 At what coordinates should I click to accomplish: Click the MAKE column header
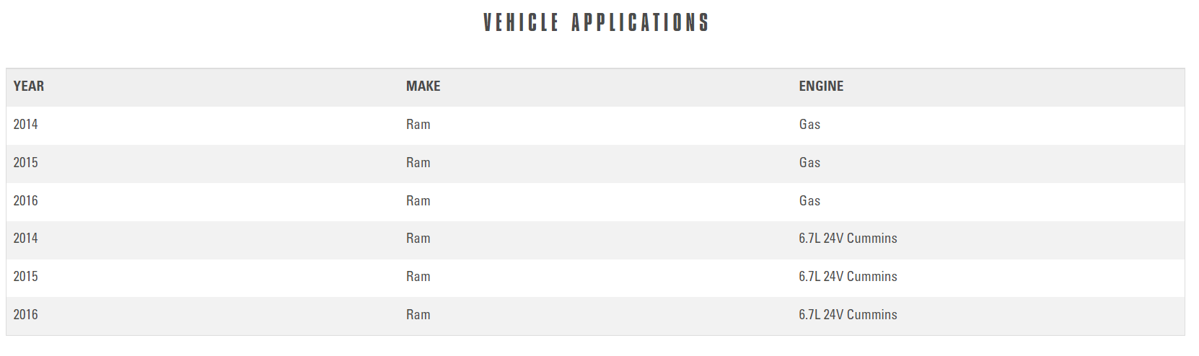pos(423,86)
